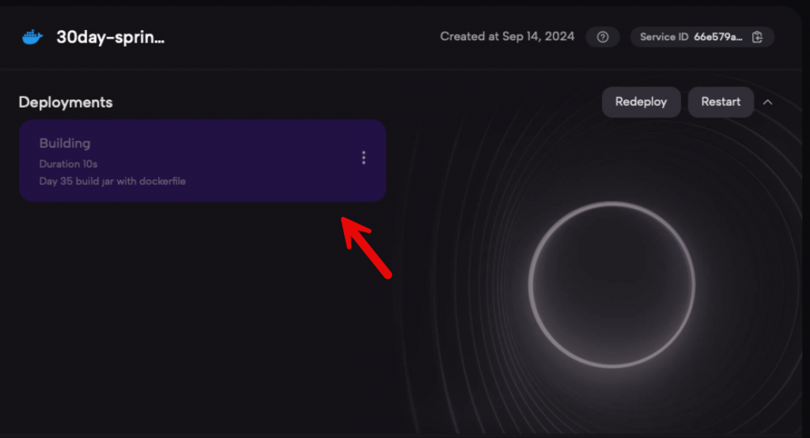Copy the Service ID with clipboard icon
Screen dimensions: 810x438
[x=757, y=37]
